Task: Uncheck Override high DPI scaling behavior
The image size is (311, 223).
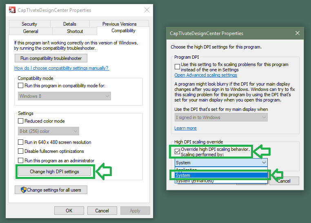Action: coord(177,152)
